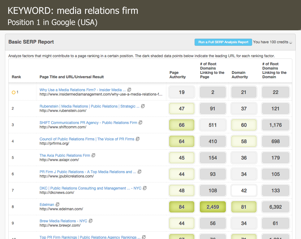Select the http://www.jpublicrelations.com/ URL text
The image size is (301, 239).
[67, 176]
